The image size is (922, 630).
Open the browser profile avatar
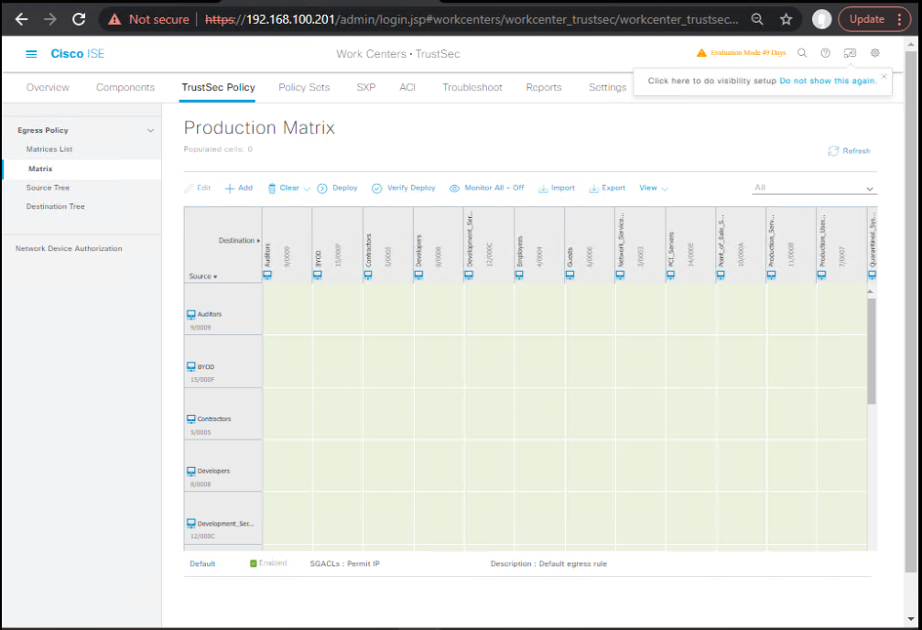821,19
